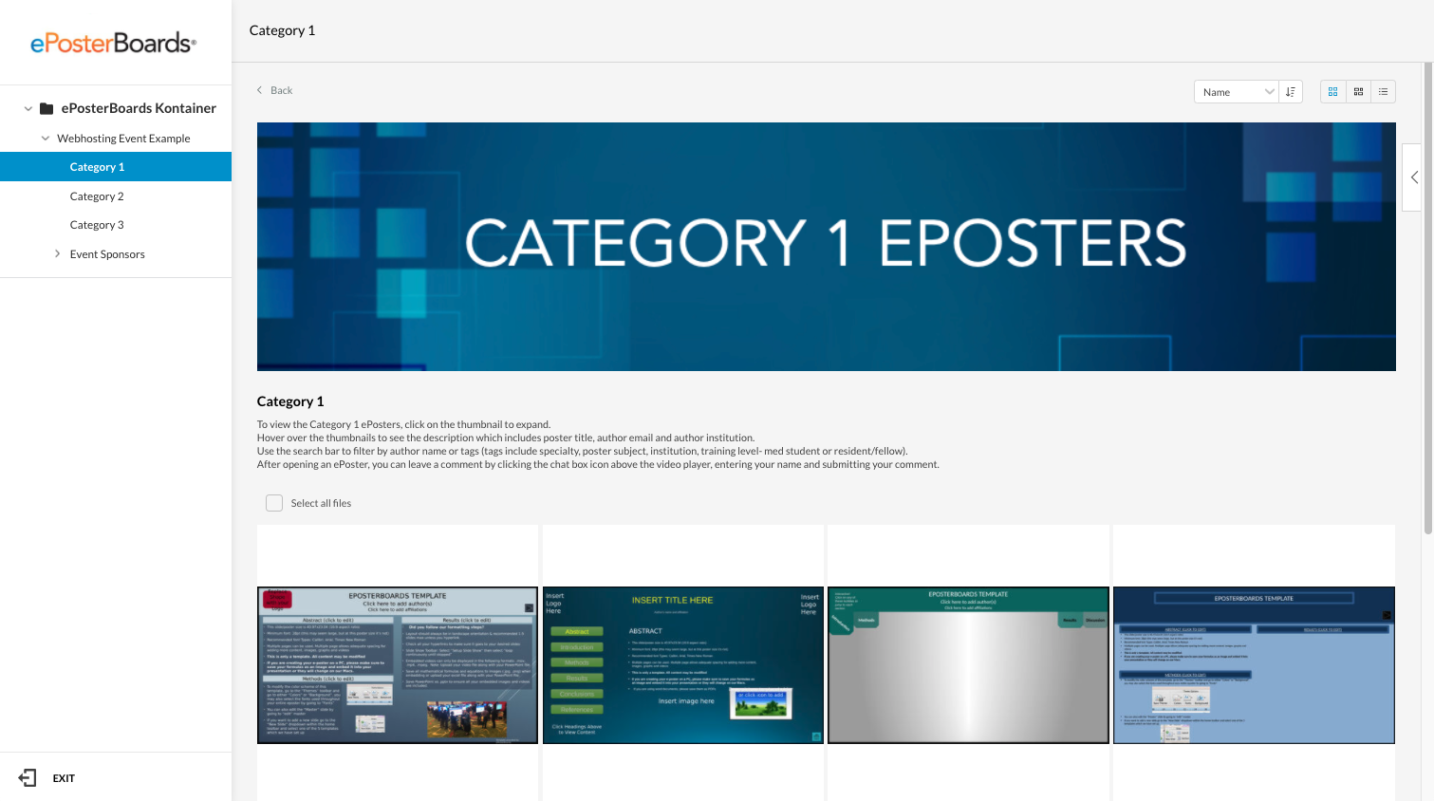Click the exit door icon
Viewport: 1434px width, 801px height.
click(x=28, y=778)
